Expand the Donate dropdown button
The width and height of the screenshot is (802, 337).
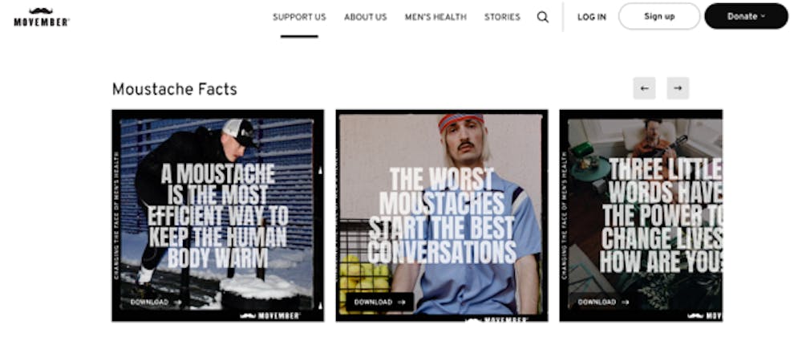pos(746,16)
